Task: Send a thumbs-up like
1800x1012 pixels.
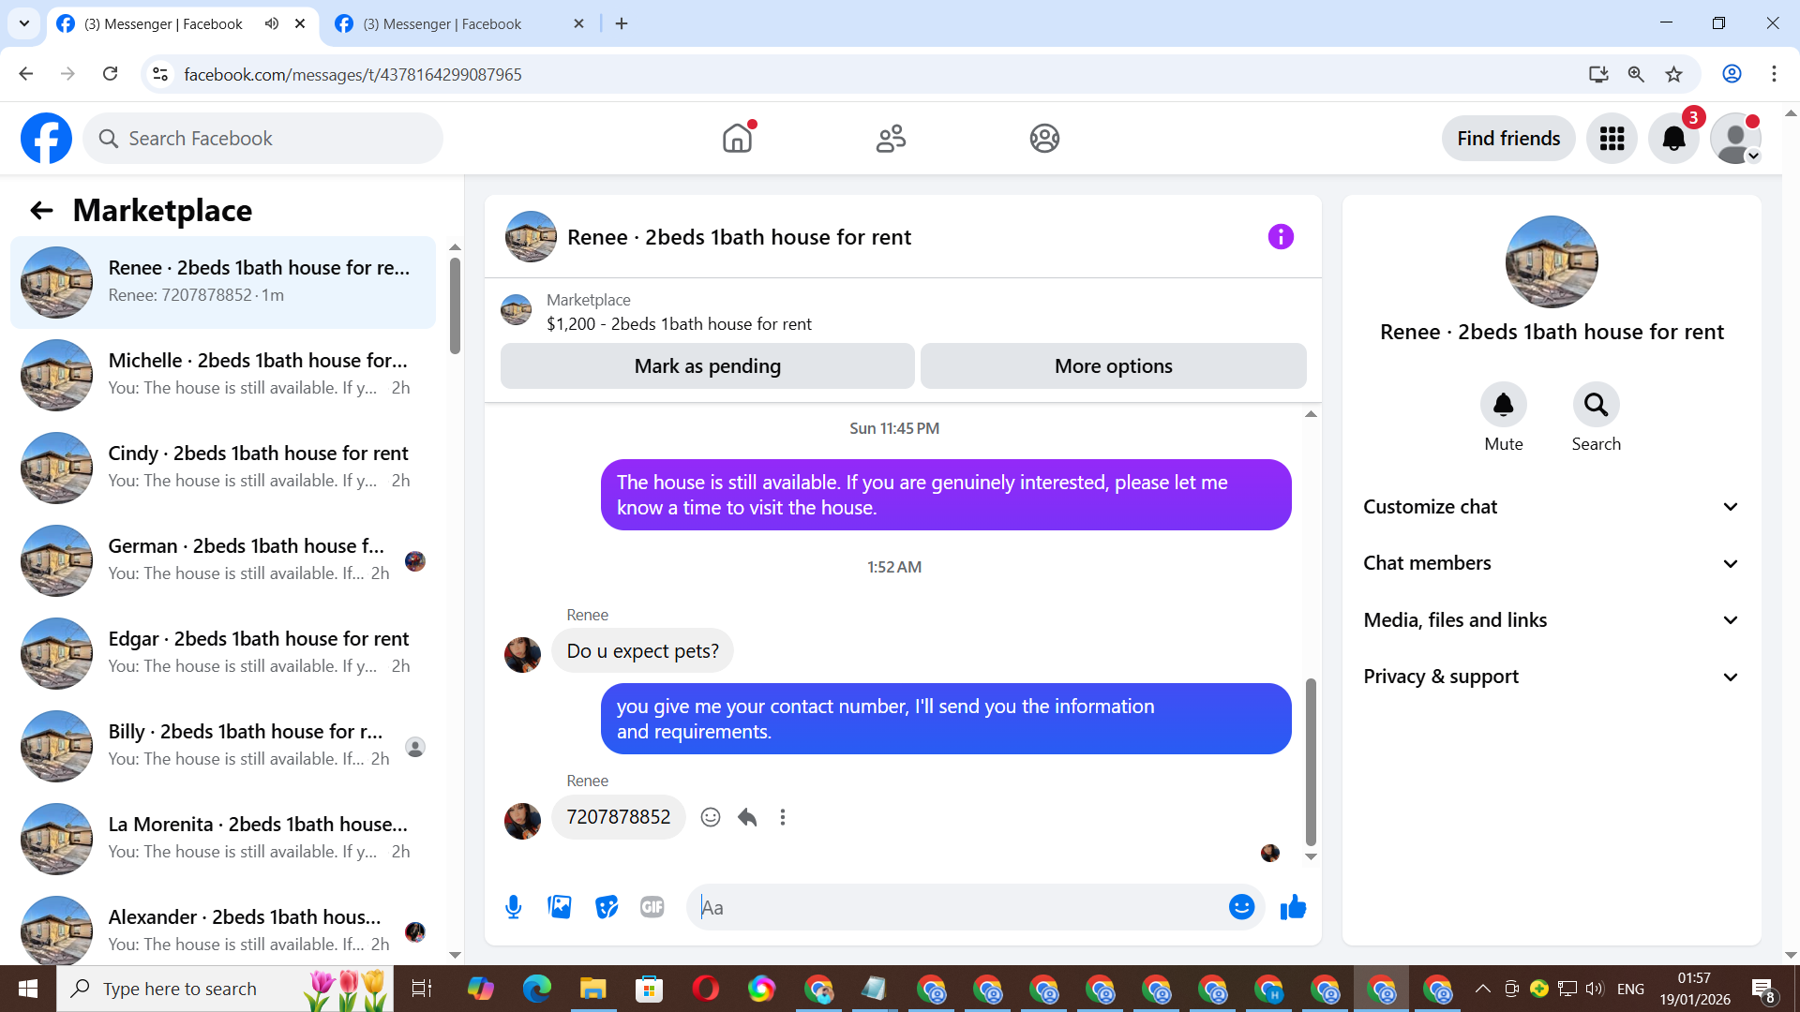Action: click(1293, 907)
